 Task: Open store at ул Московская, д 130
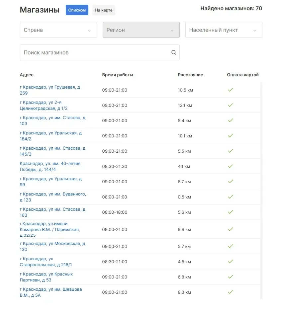point(52,247)
